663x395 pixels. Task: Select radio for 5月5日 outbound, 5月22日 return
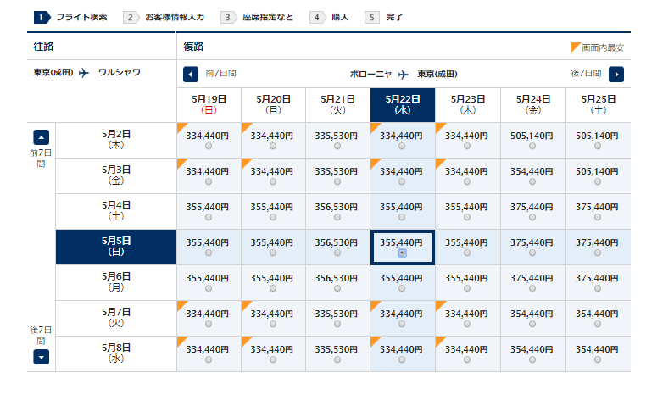click(402, 253)
